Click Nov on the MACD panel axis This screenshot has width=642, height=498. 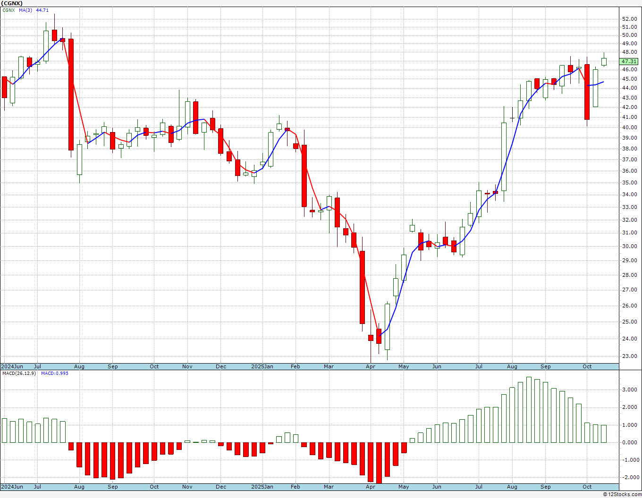click(x=187, y=487)
